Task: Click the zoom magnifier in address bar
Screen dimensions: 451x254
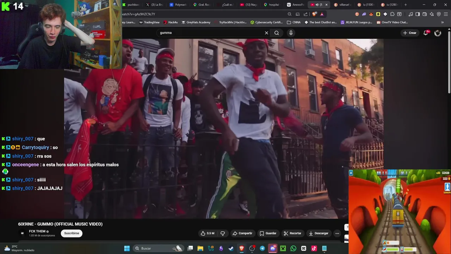Action: point(290,14)
